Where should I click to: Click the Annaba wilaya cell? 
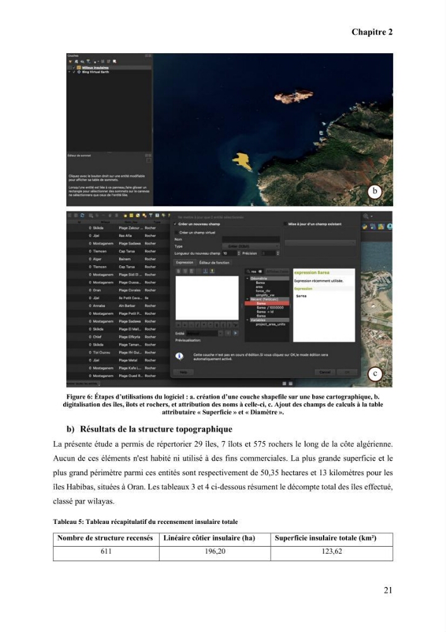tap(99, 306)
